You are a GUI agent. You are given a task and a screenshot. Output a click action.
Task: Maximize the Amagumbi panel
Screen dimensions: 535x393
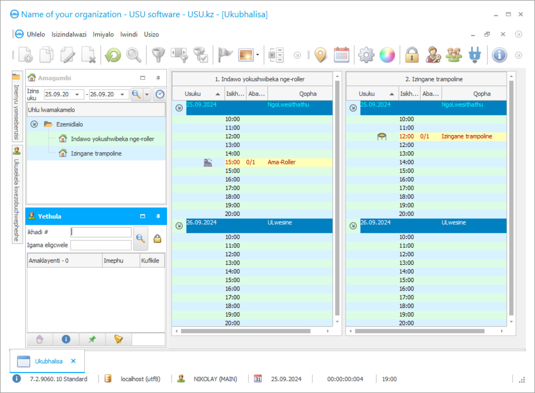[143, 78]
